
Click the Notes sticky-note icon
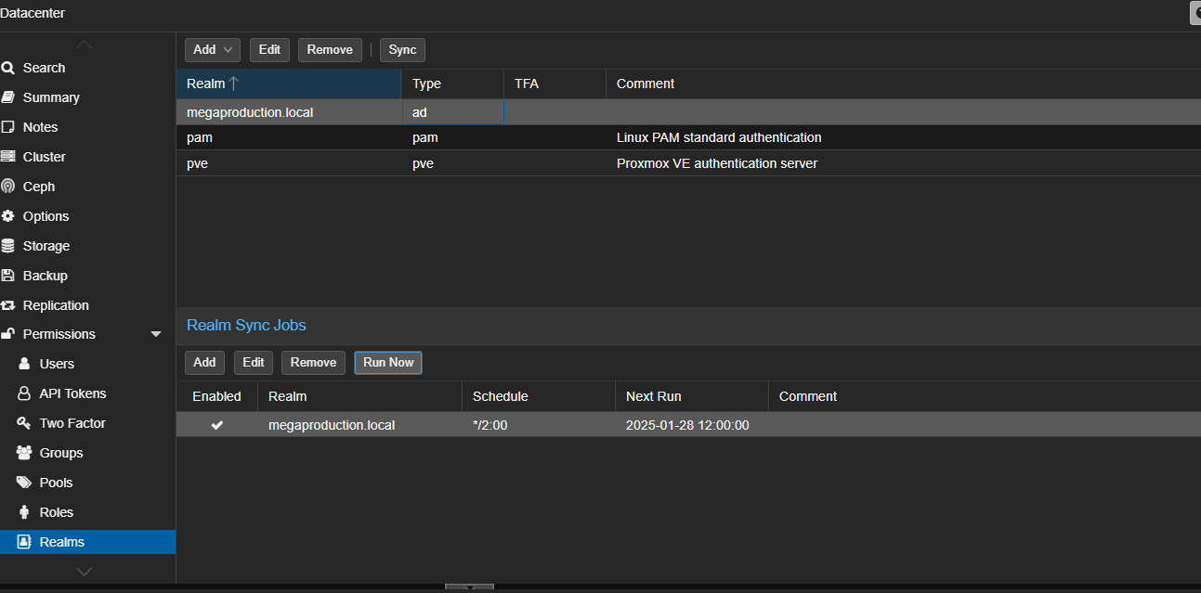(7, 127)
